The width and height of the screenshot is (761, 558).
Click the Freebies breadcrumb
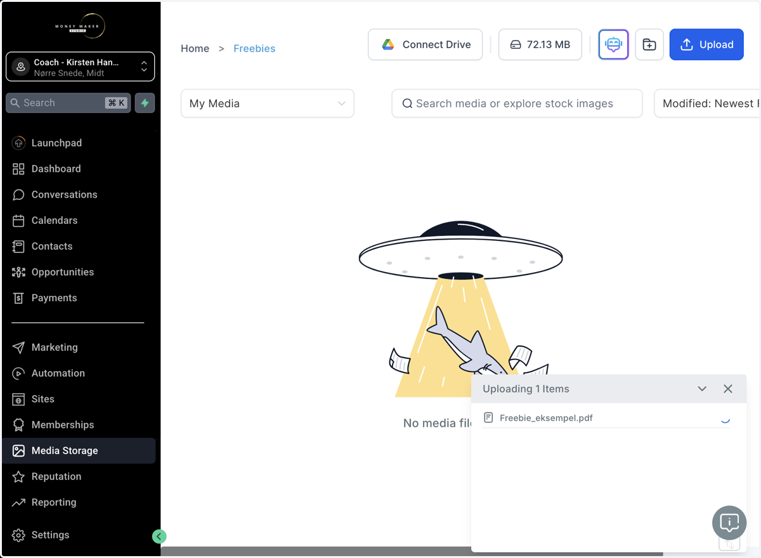254,48
